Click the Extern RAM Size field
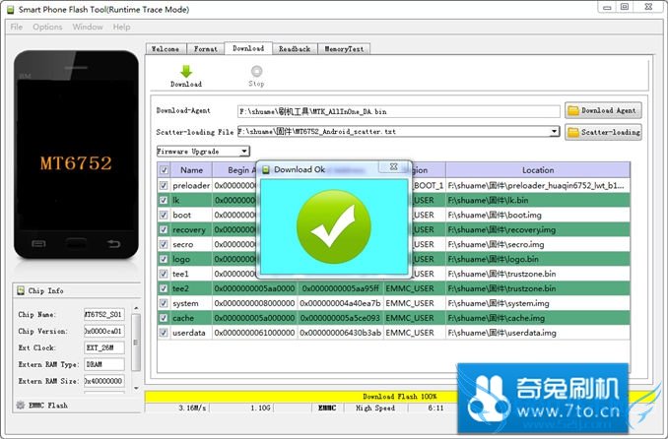 (104, 381)
